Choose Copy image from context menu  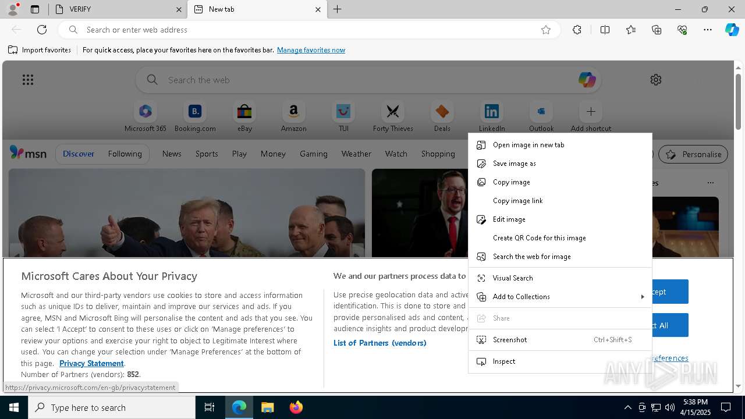coord(560,182)
